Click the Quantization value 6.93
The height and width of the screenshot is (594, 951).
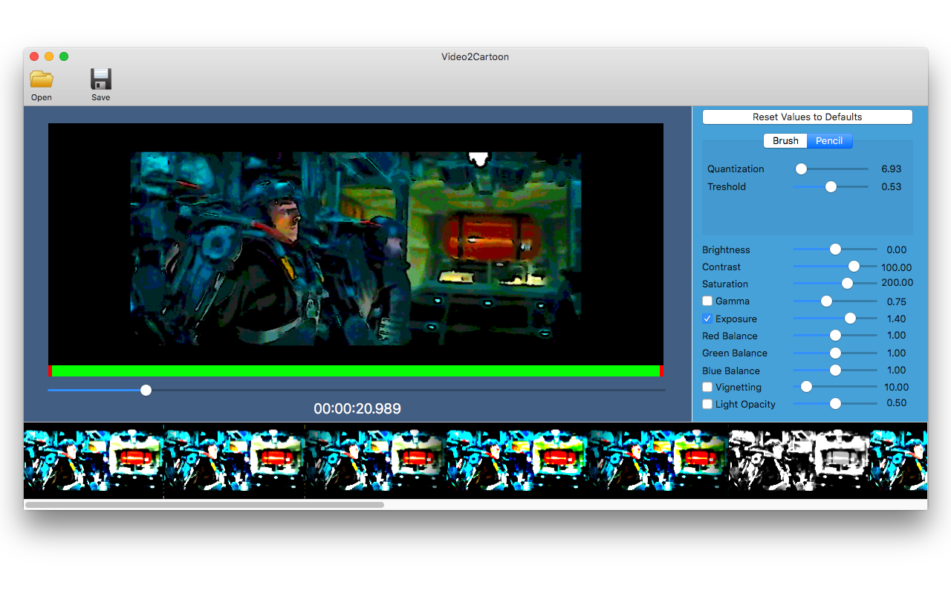892,169
